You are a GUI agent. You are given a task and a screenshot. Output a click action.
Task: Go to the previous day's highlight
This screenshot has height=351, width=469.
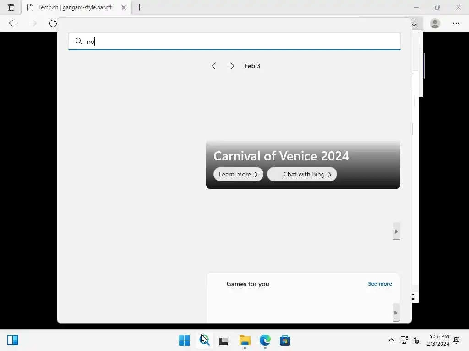click(213, 66)
